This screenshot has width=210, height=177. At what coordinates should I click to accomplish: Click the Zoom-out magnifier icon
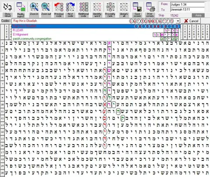[x=46, y=7]
